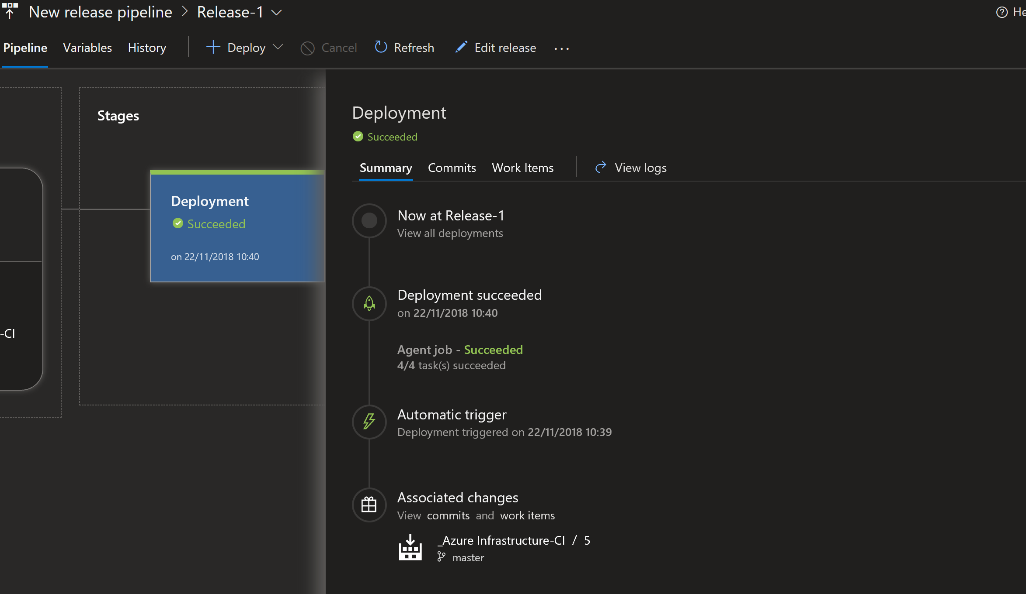Click the Refresh button label
The height and width of the screenshot is (594, 1026).
[414, 48]
